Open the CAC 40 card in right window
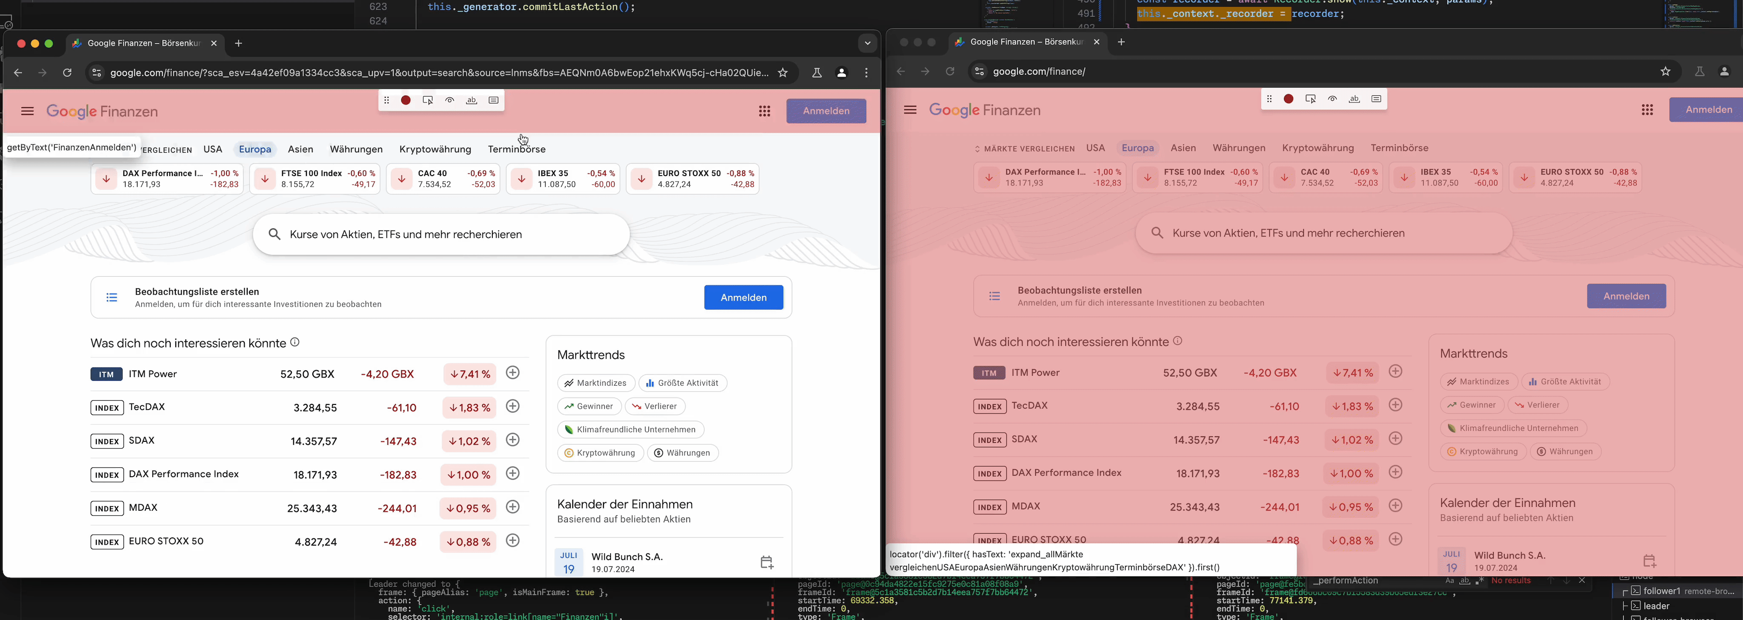This screenshot has width=1743, height=620. tap(1326, 177)
